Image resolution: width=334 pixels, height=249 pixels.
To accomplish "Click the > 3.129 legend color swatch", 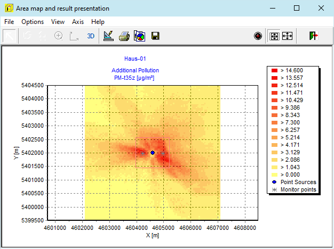I will click(274, 152).
